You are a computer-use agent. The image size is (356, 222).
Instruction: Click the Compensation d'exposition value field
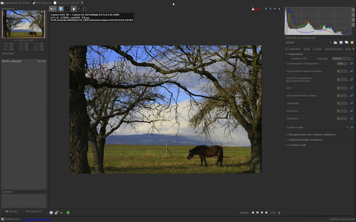coord(340,63)
